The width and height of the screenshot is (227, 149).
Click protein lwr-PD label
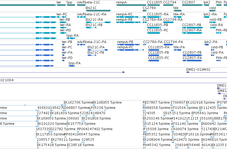click(x=67, y=58)
